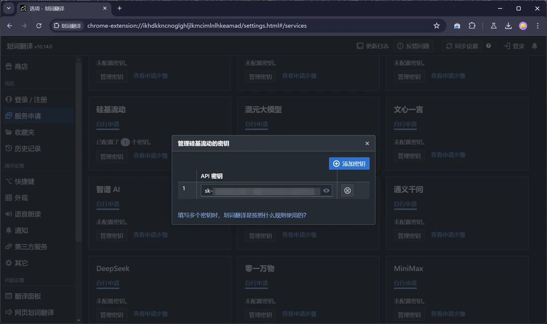Open 第三方服务 settings

click(x=37, y=247)
